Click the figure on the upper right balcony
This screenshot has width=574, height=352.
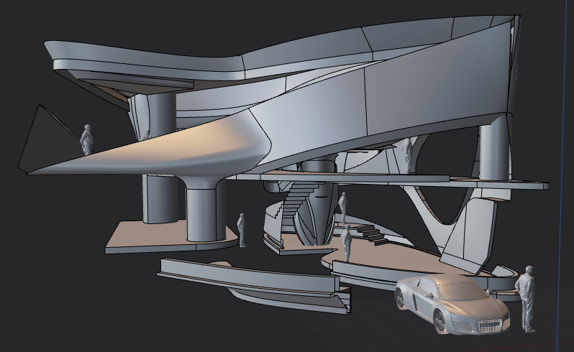tap(407, 154)
